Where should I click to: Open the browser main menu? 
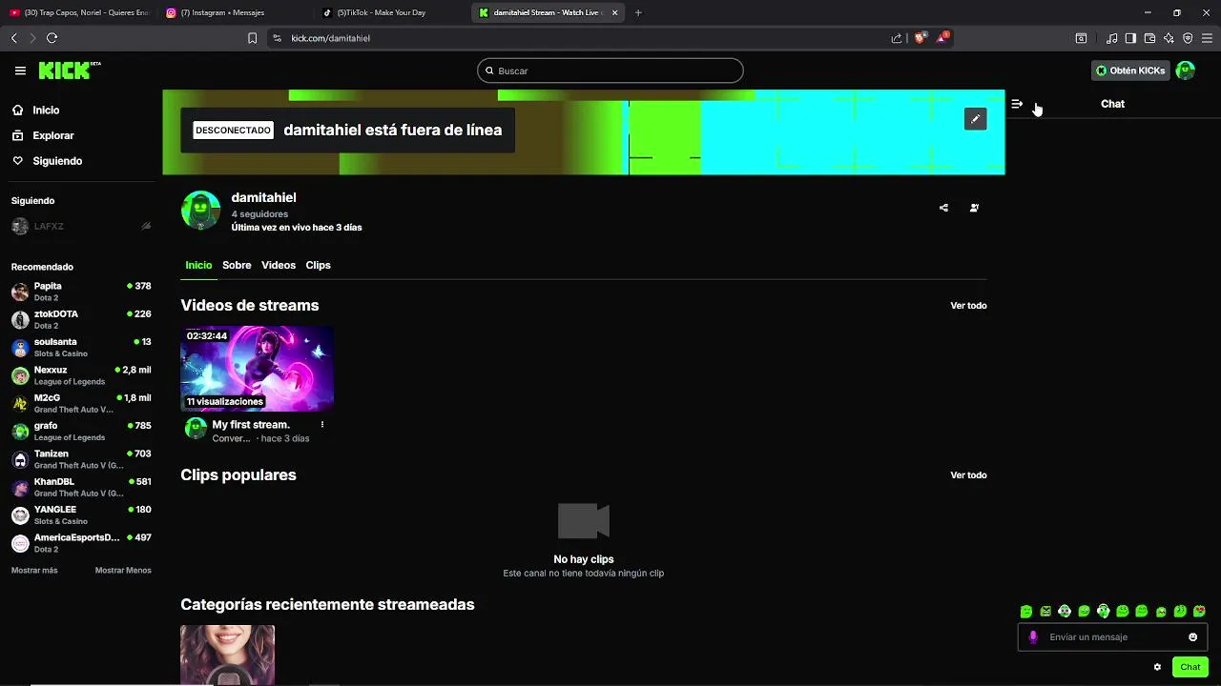[x=1208, y=38]
